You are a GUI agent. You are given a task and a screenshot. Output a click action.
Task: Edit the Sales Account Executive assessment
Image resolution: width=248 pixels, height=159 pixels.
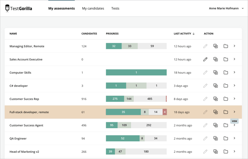[x=205, y=59]
